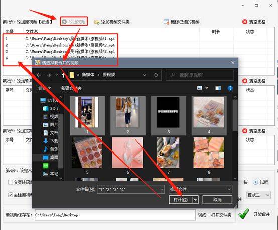Click the file list vertical scrollbar
Viewport: 278px width, 230px height.
click(x=235, y=116)
